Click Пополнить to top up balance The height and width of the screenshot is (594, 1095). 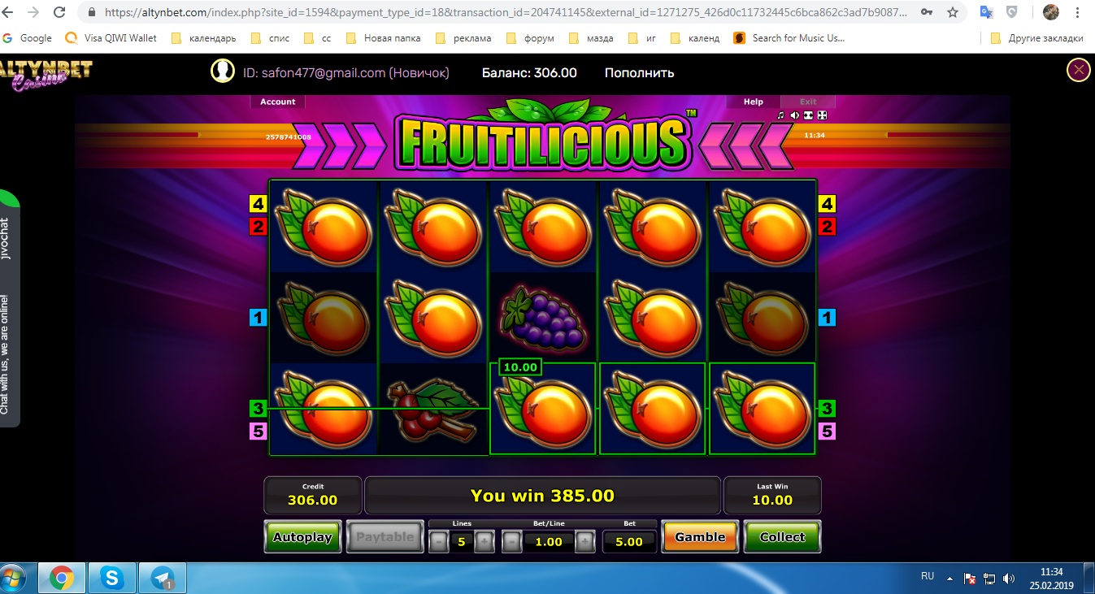639,72
